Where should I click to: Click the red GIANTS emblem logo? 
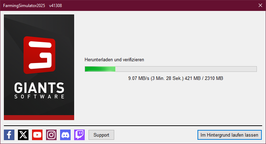click(39, 55)
